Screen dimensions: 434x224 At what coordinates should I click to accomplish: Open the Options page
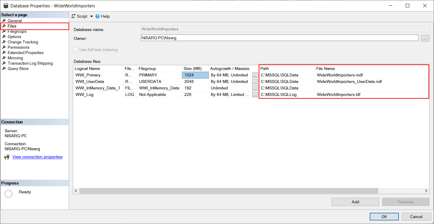pyautogui.click(x=14, y=37)
